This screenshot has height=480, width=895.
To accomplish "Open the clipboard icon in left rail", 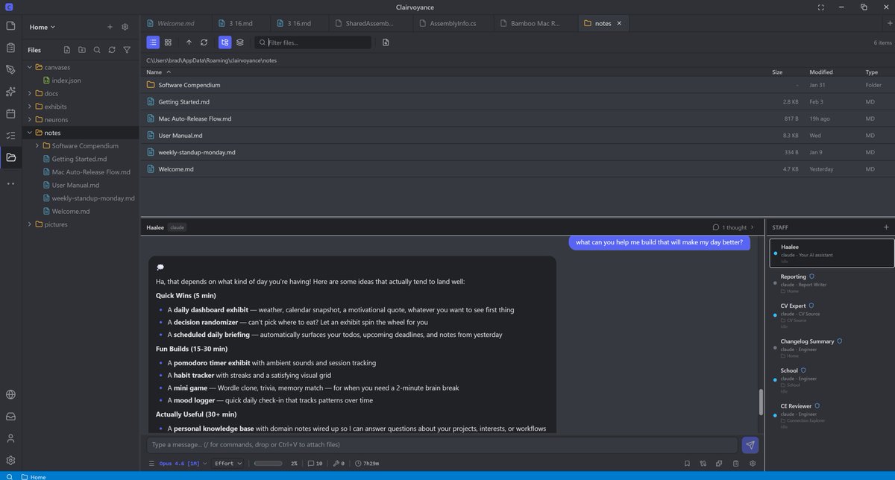I will point(10,48).
